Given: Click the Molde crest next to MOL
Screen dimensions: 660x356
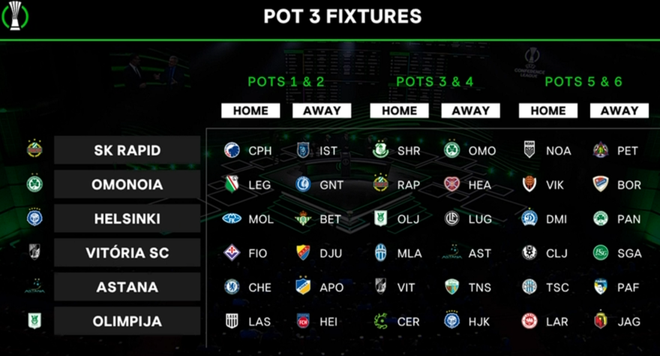Looking at the screenshot, I should coord(232,219).
